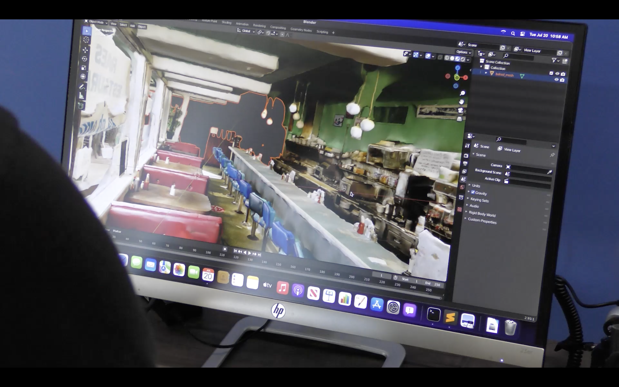Switch to Wireframe viewport shading
This screenshot has width=619, height=387.
[x=447, y=58]
